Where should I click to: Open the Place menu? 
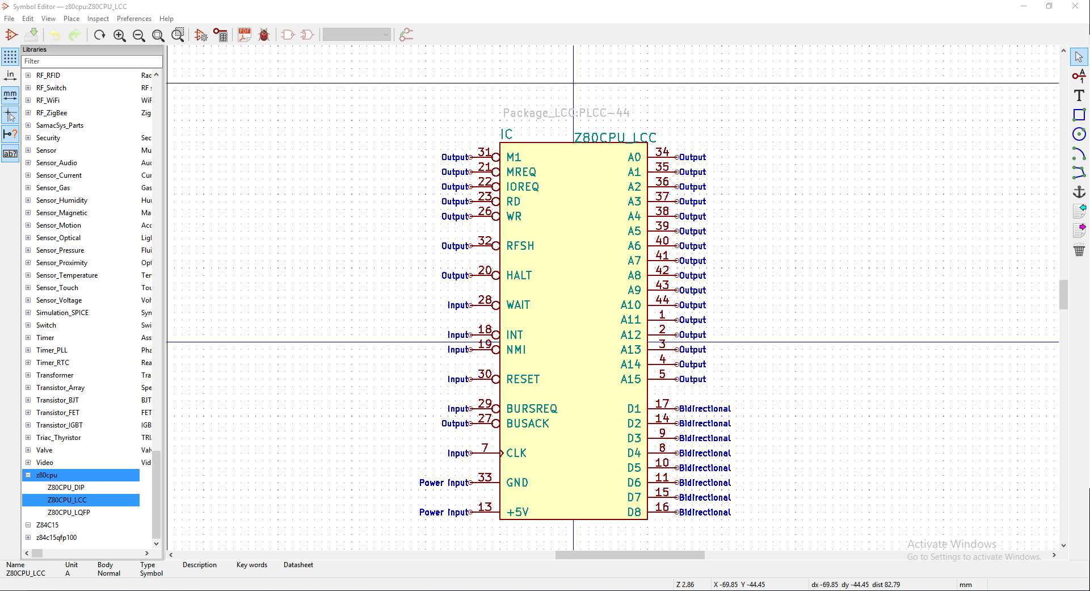pos(71,19)
